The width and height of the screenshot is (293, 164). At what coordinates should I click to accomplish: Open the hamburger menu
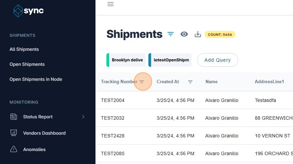110,4
